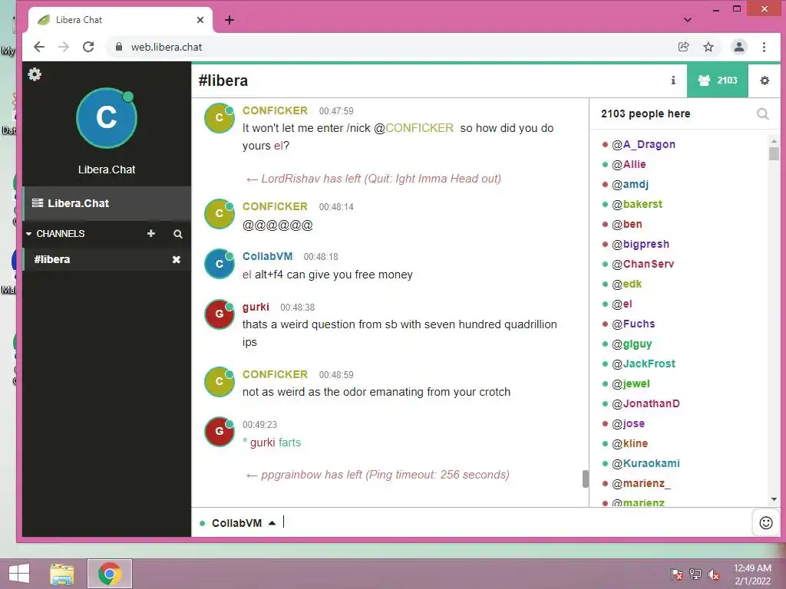
Task: Open Chrome tab search chevron
Action: 688,20
